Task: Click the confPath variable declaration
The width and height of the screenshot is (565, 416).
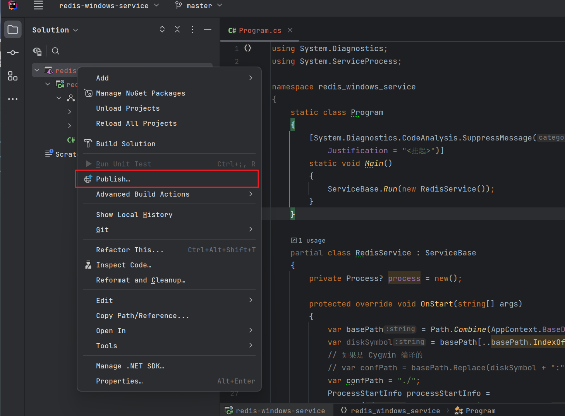Action: point(365,380)
